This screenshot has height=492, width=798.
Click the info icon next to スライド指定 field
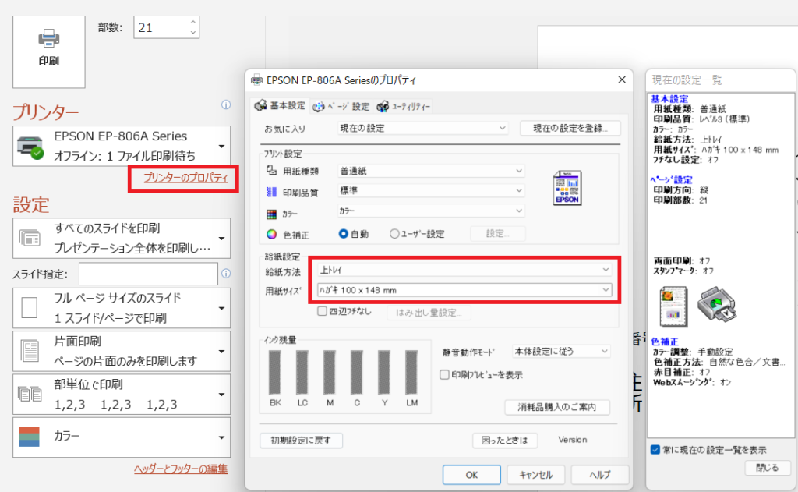point(226,274)
